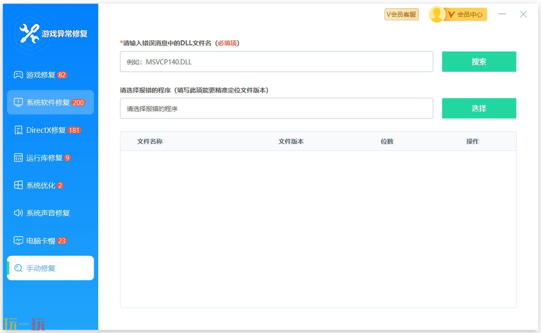Click the green 搜索 button
The image size is (541, 333).
coord(479,62)
